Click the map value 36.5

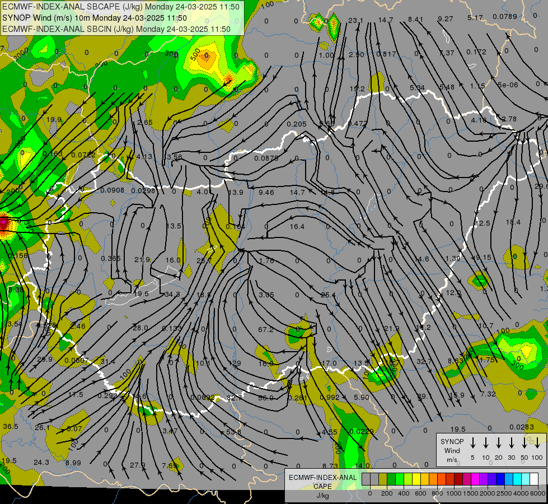coord(11,426)
